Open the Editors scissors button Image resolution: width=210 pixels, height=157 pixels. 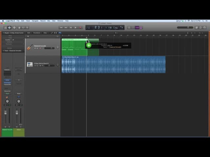tap(27, 27)
